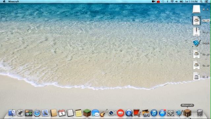The width and height of the screenshot is (211, 119).
Task: Select JAR file directly below Snagit shortcut
Action: [x=196, y=54]
